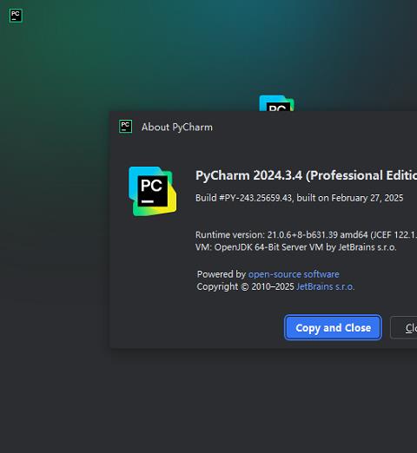Open the open-source software link
The width and height of the screenshot is (417, 453).
[x=294, y=274]
